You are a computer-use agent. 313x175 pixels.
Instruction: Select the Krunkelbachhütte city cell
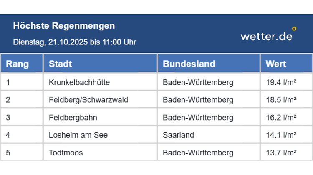(79, 82)
